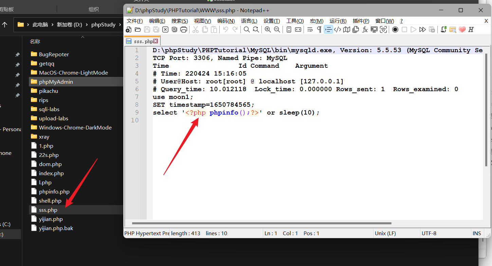
Task: Start macro recording with the record icon
Action: tap(395, 29)
